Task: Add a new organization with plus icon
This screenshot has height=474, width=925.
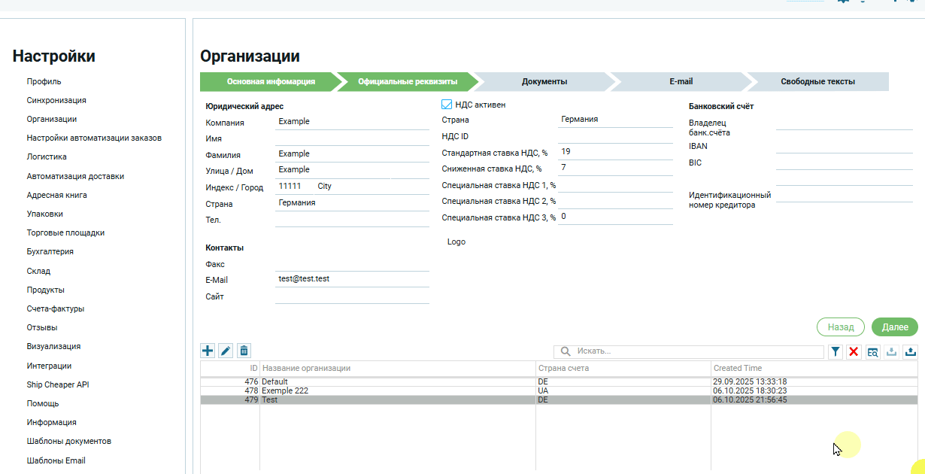Action: tap(208, 351)
